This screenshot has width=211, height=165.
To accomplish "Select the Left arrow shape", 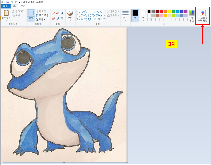I will [97, 16].
